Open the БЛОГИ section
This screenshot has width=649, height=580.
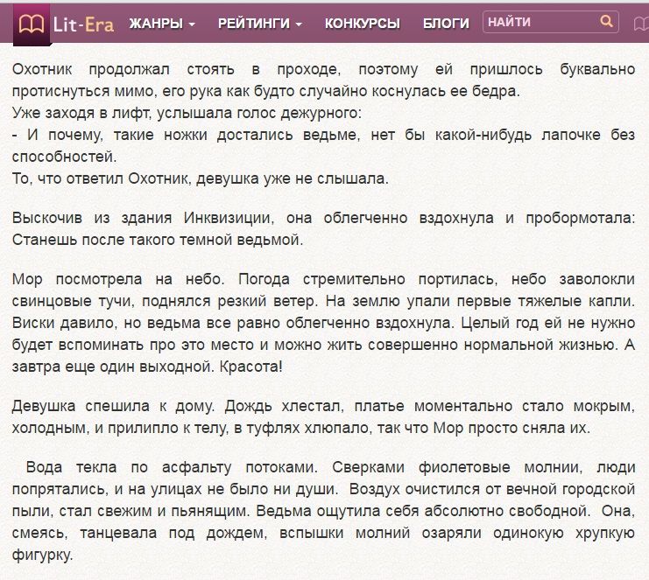(x=446, y=24)
